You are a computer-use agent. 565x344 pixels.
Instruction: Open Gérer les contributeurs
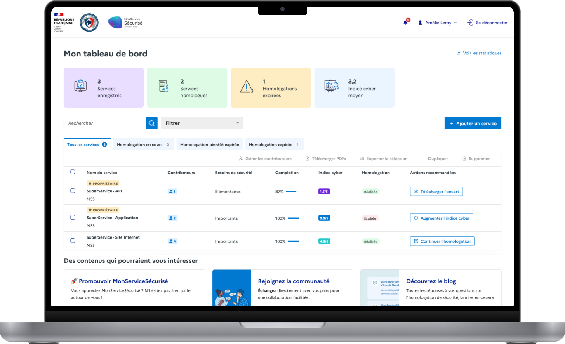click(x=265, y=159)
